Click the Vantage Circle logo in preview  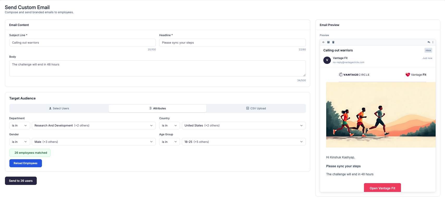point(354,75)
